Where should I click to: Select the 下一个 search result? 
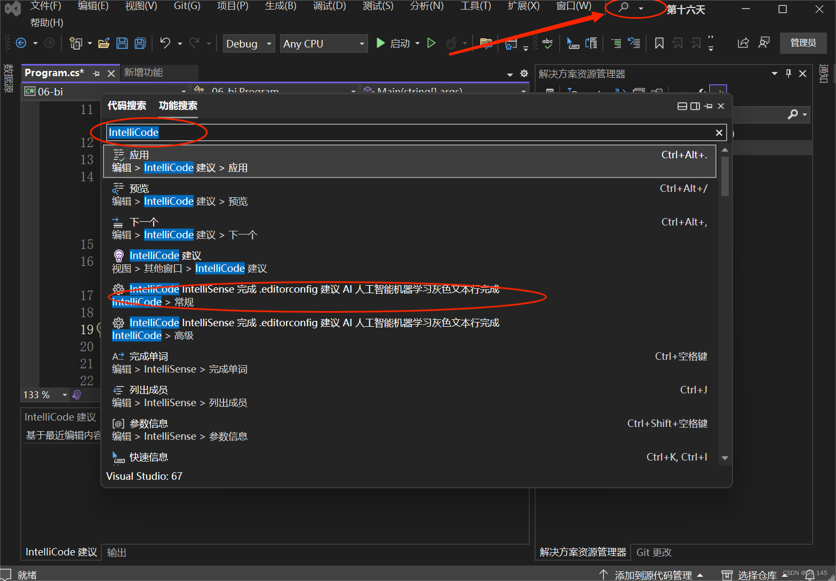[410, 229]
